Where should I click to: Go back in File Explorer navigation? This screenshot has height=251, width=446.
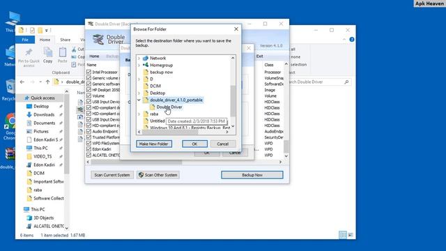click(22, 82)
